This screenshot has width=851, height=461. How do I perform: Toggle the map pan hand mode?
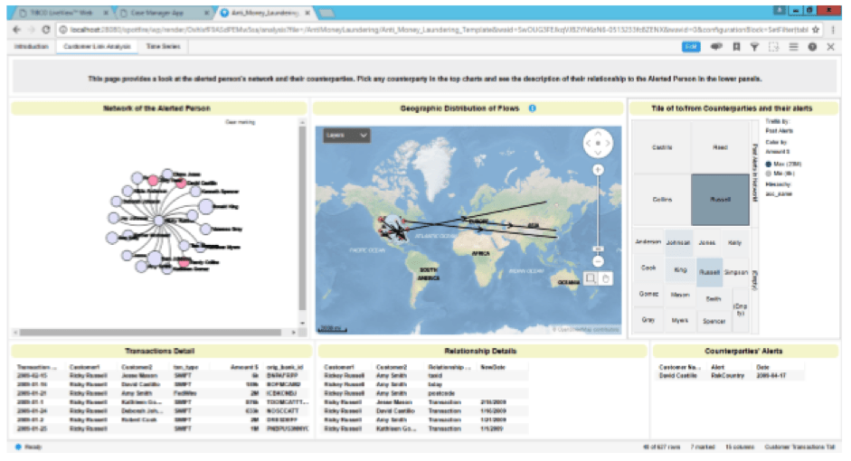[606, 278]
